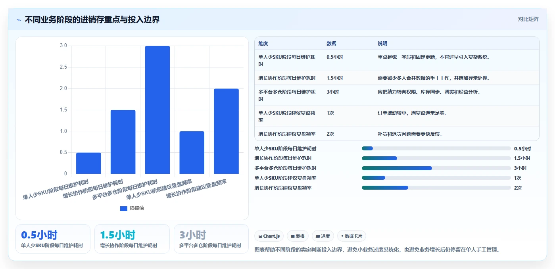Open the 3小时 data card
The height and width of the screenshot is (269, 555).
(211, 239)
